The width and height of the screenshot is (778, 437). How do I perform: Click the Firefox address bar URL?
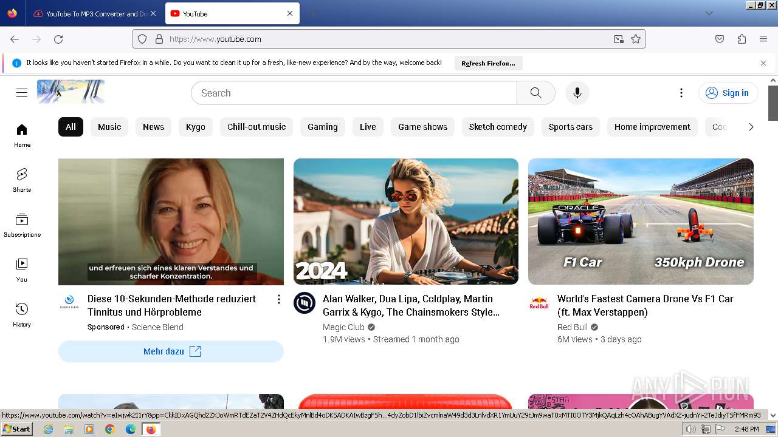coord(215,39)
